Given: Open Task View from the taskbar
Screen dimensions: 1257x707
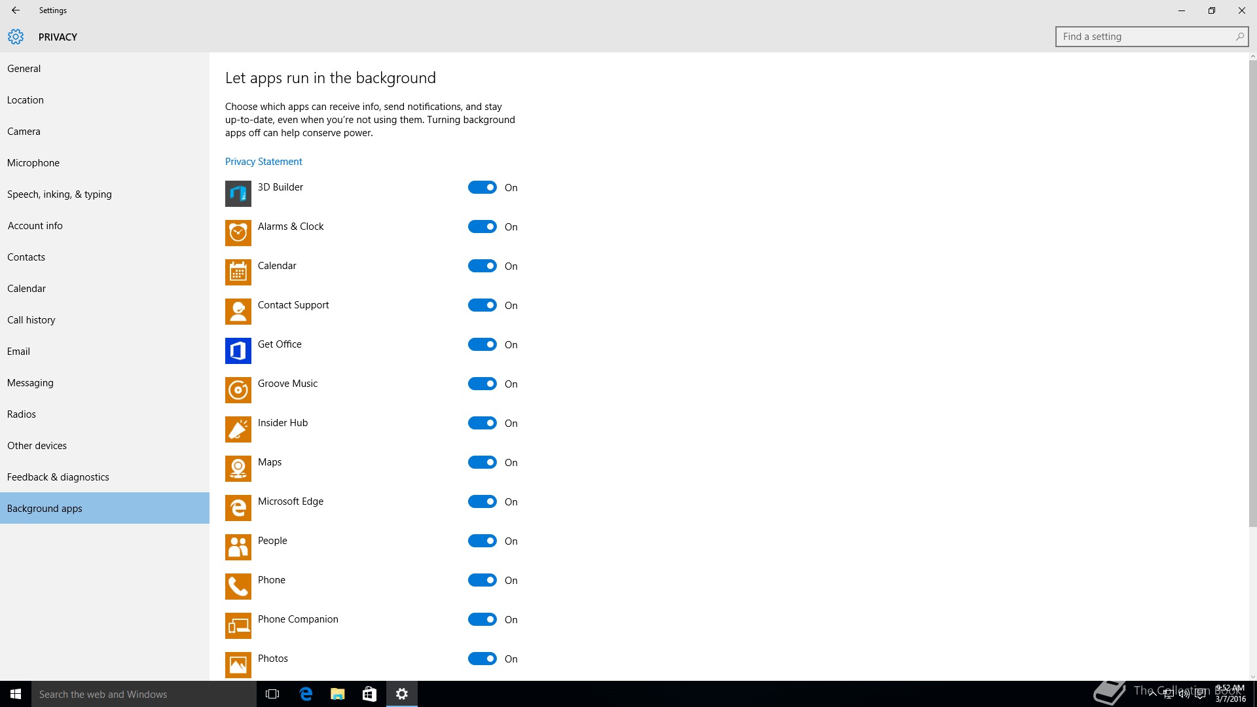Looking at the screenshot, I should point(272,694).
